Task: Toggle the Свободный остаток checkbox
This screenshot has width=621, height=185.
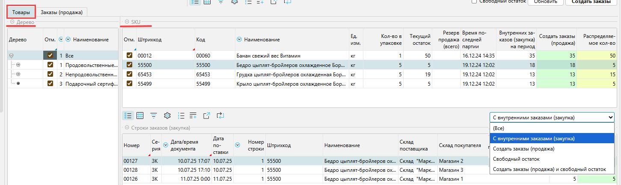Action: [x=474, y=1]
